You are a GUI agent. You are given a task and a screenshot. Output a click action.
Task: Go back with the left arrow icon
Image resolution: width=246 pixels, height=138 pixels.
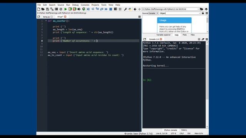coord(135,9)
